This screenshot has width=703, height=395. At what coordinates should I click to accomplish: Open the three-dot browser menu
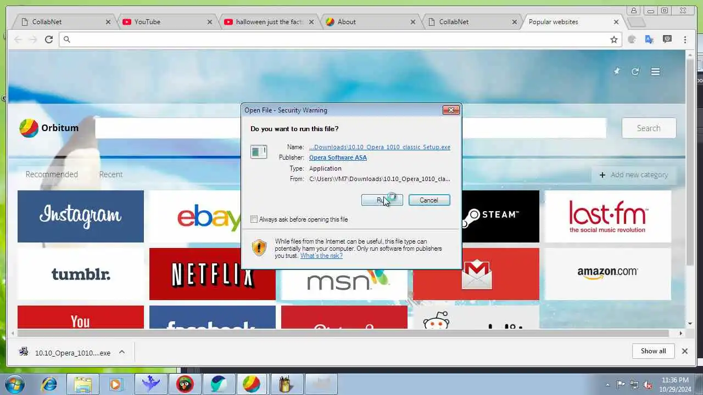coord(685,39)
